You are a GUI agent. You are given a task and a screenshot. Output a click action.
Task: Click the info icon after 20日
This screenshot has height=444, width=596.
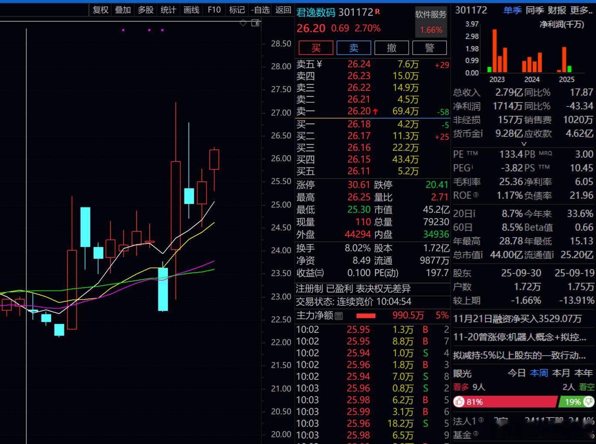(474, 214)
